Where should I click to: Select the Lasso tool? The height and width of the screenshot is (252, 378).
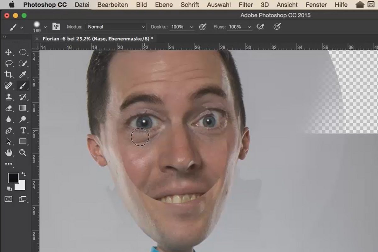pyautogui.click(x=9, y=63)
